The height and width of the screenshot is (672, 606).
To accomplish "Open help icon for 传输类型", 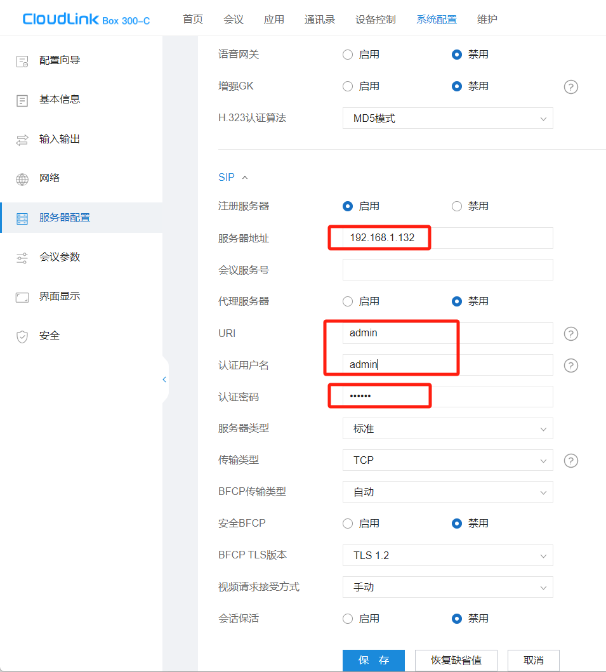I will coord(571,461).
